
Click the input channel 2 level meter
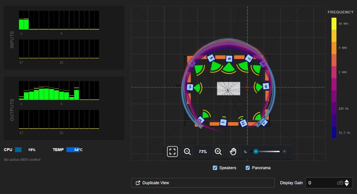coord(26,20)
